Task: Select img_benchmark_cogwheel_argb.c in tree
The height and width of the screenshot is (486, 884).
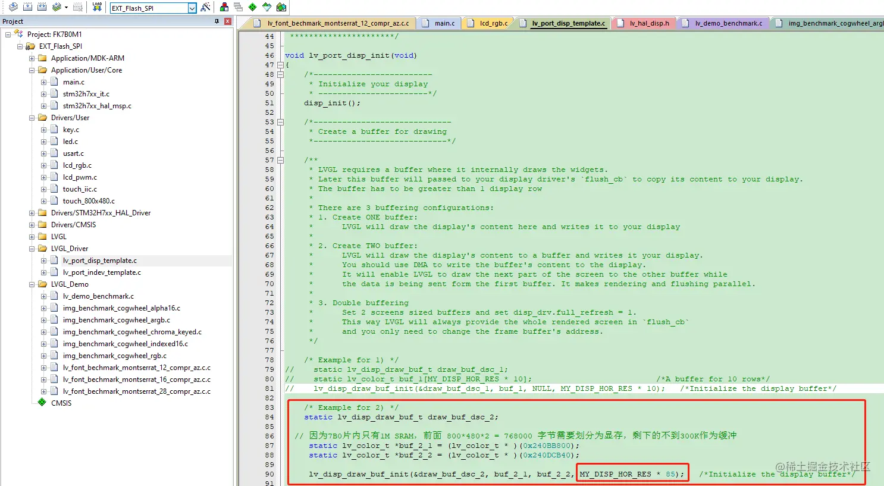Action: [117, 320]
